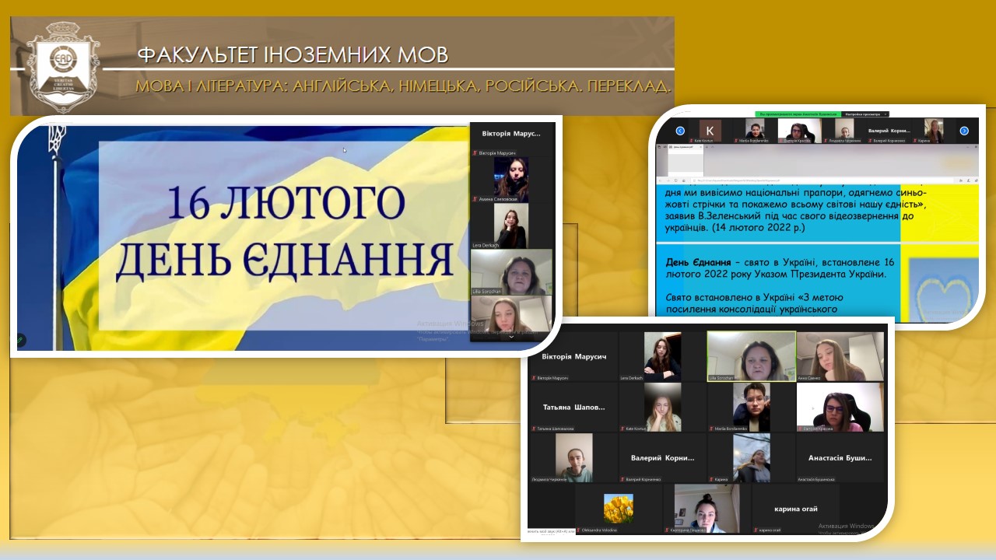
Task: Select Вікторія Марусич's tile in gallery view
Action: coord(573,356)
